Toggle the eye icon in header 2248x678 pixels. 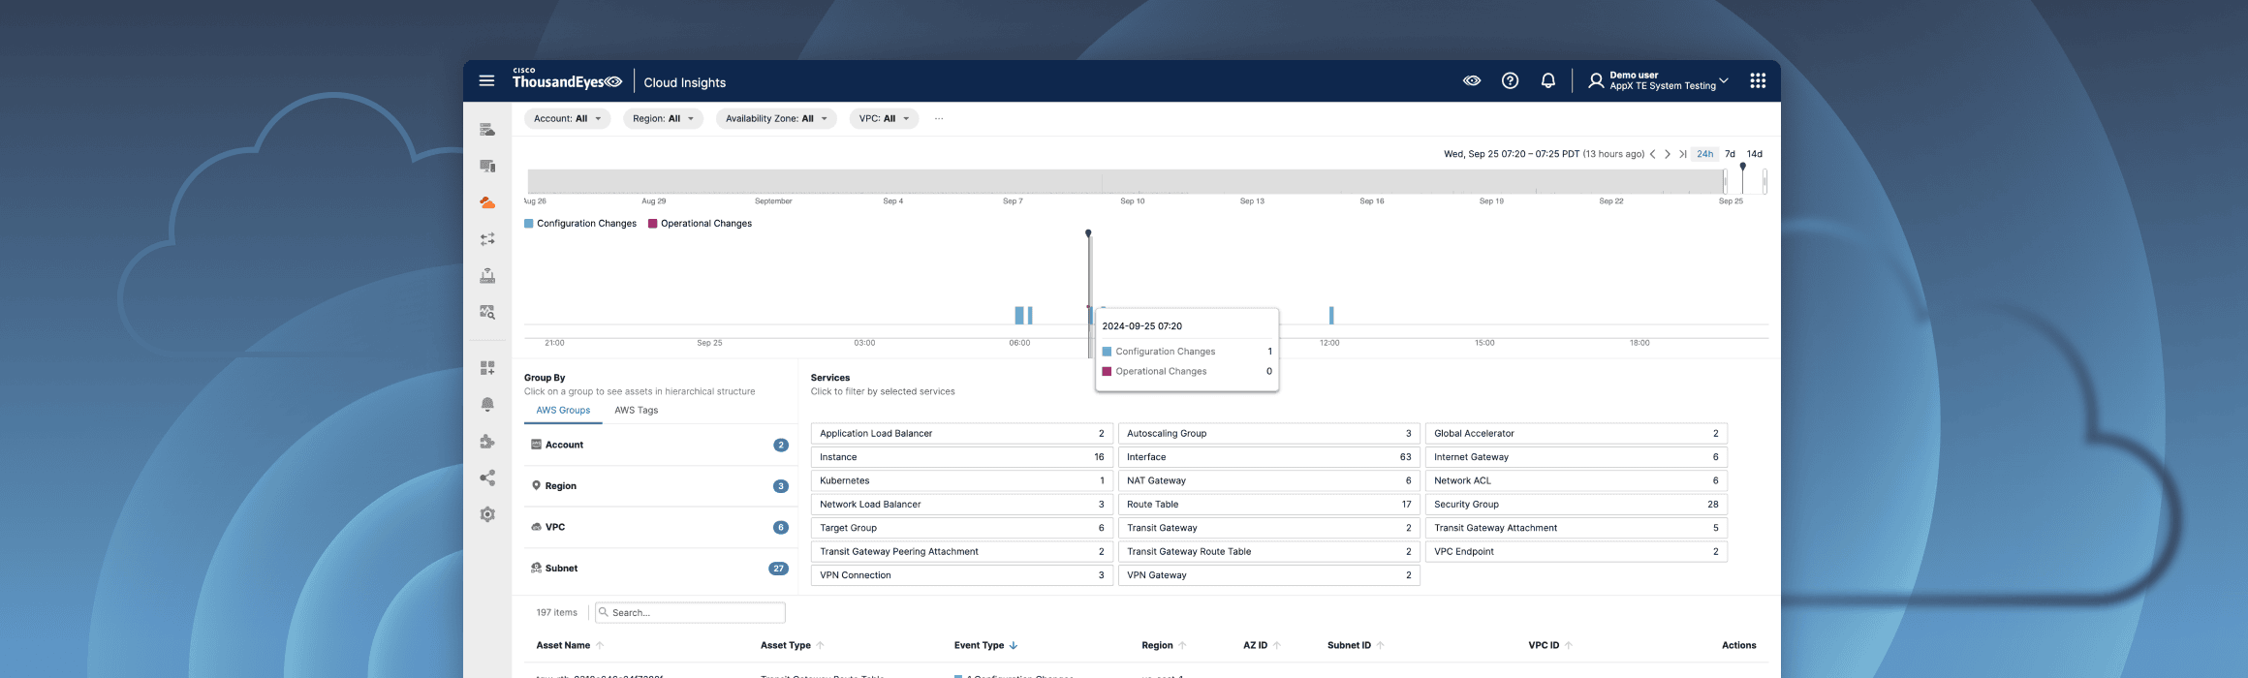point(1471,81)
